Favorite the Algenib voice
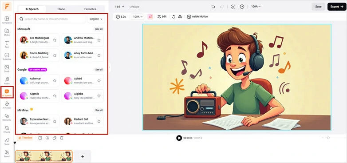 tap(55, 96)
